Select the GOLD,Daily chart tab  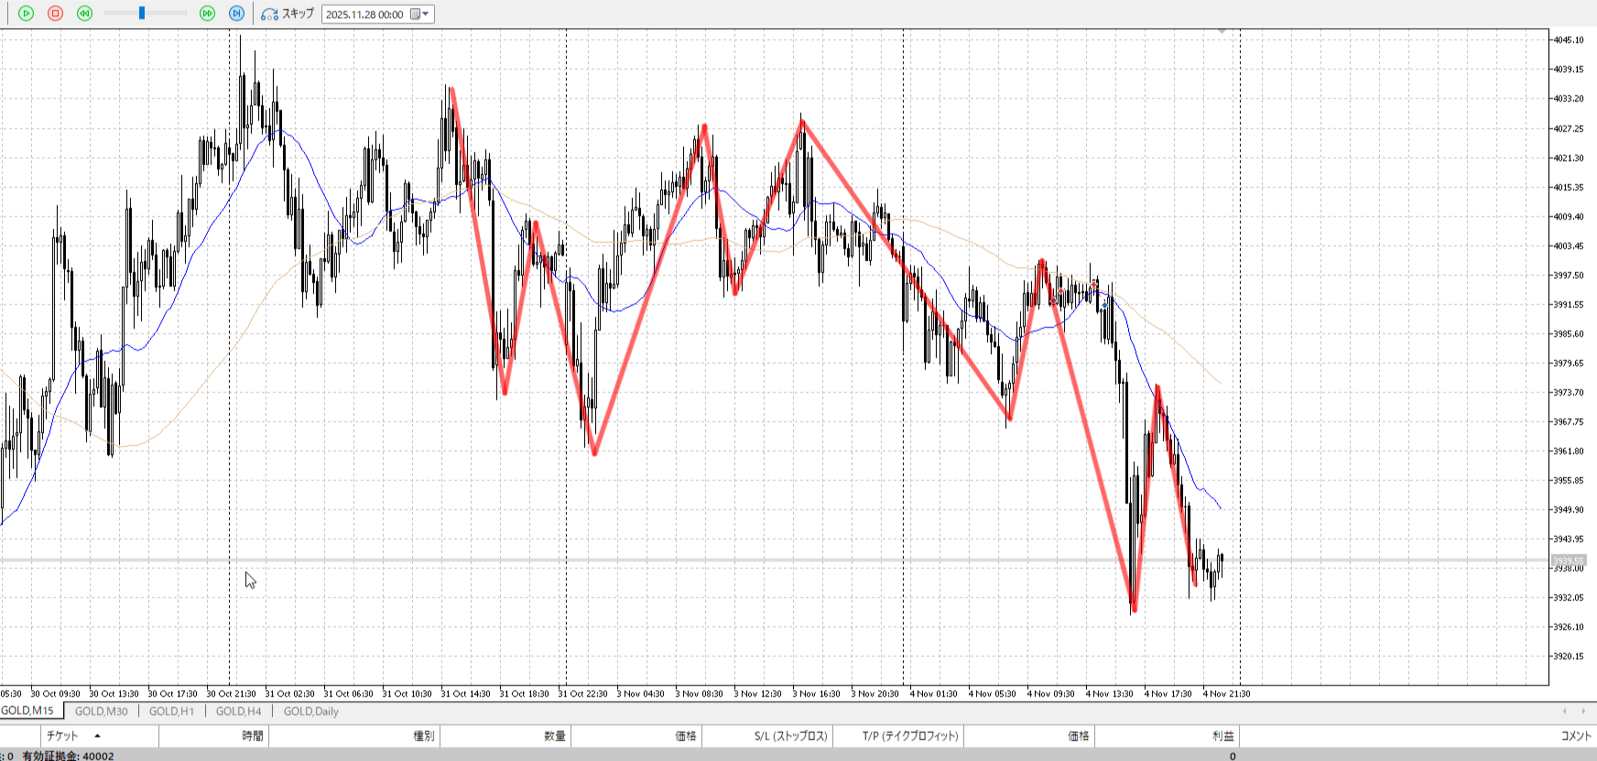click(310, 712)
